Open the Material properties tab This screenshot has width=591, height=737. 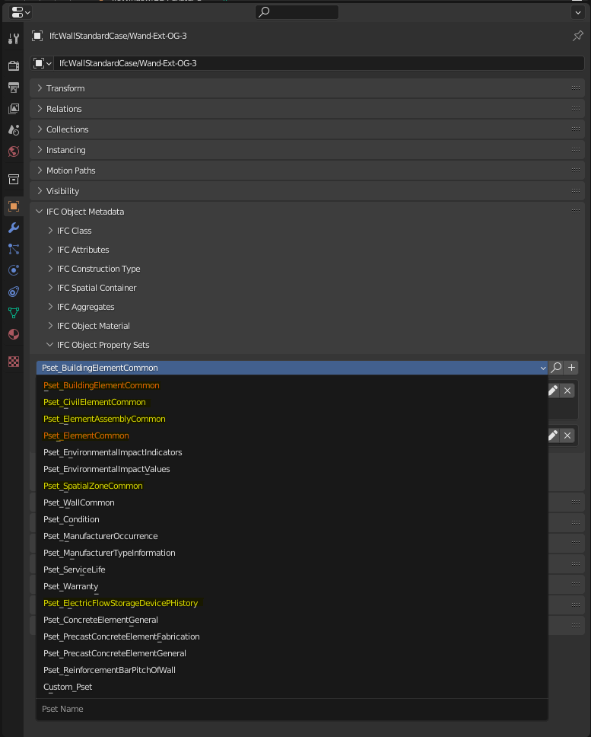[x=13, y=334]
